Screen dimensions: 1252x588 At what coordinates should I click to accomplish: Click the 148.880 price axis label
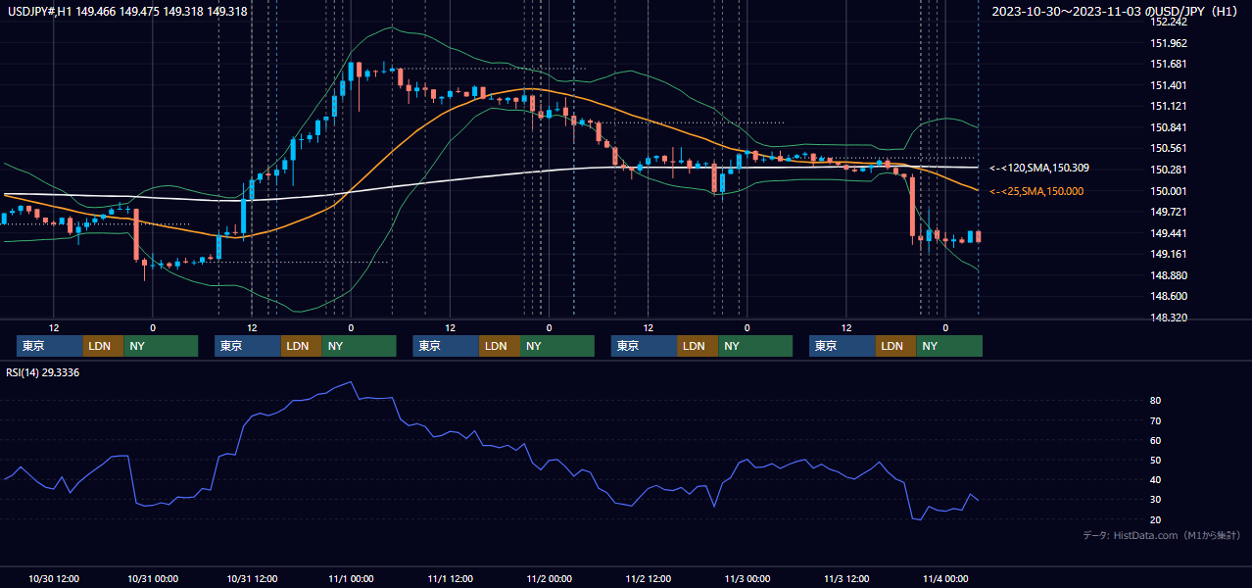(x=1169, y=275)
